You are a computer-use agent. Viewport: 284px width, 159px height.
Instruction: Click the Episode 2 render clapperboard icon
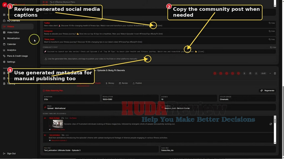(x=250, y=73)
